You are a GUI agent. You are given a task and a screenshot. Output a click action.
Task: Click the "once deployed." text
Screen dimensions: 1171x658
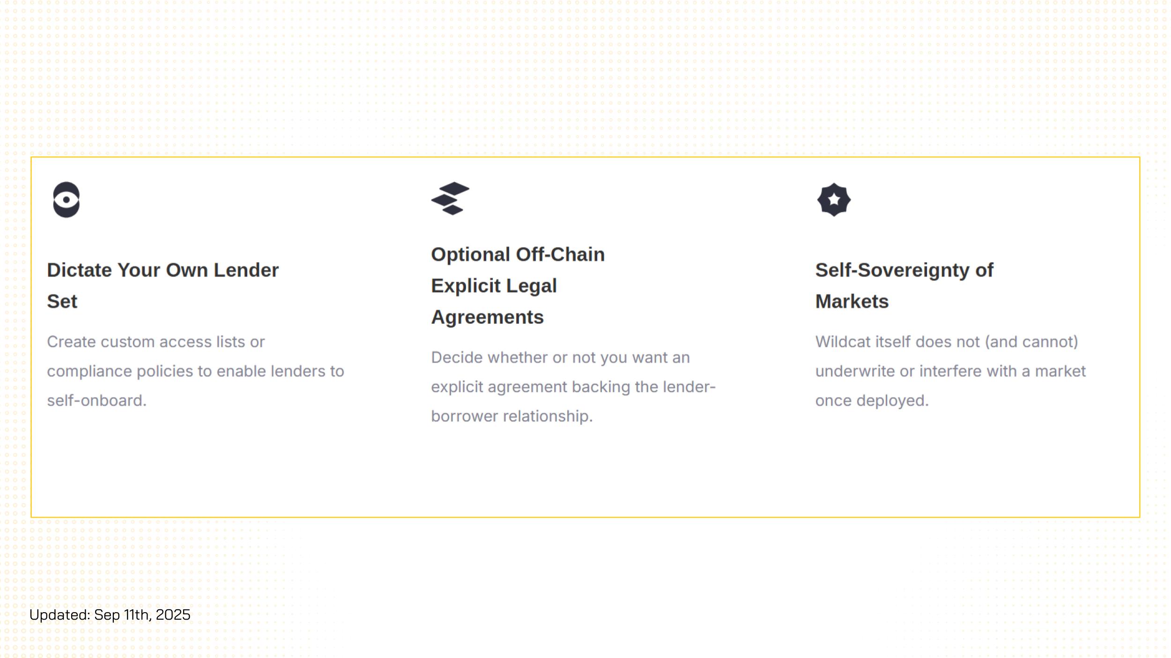(872, 401)
